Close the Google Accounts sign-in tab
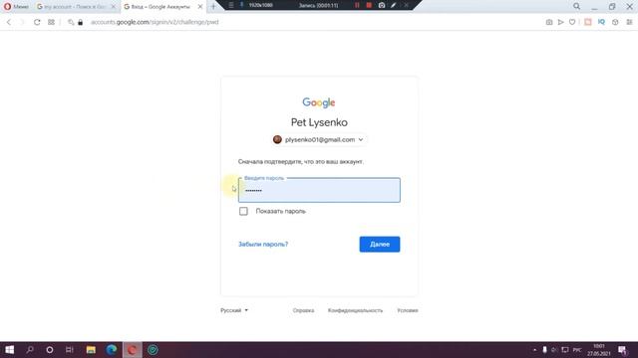638x358 pixels. (199, 7)
